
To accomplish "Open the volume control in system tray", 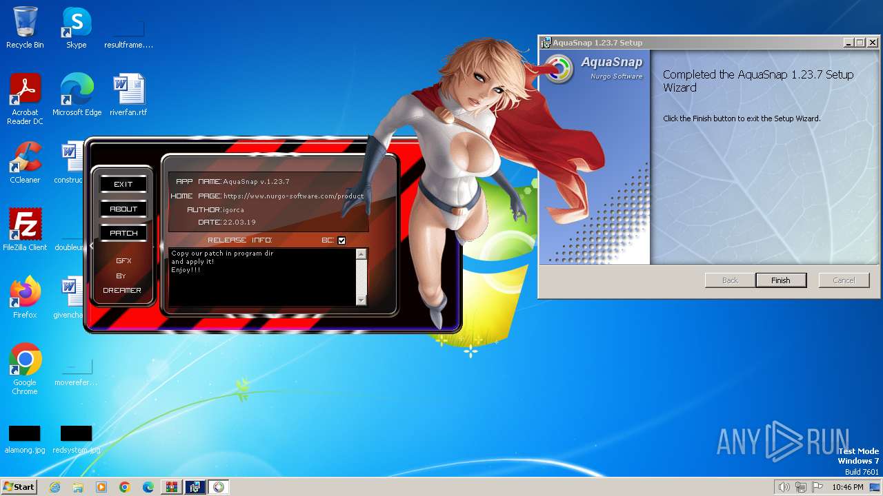I will point(784,487).
